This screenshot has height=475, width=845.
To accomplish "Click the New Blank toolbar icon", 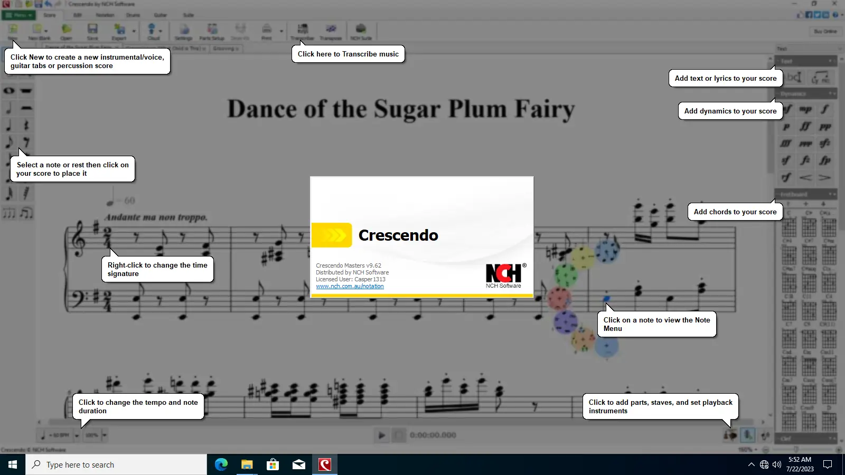I will coord(39,31).
